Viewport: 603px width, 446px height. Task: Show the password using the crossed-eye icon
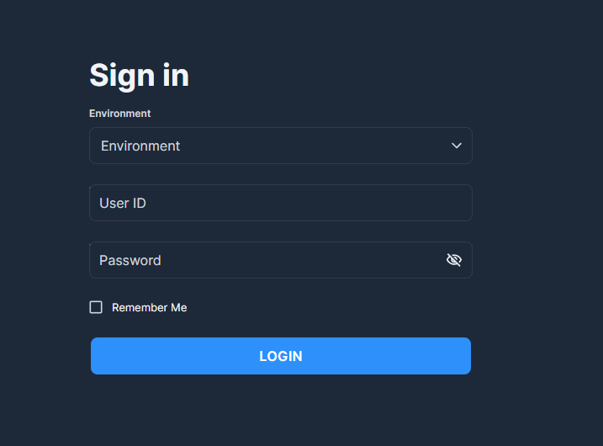(x=454, y=260)
